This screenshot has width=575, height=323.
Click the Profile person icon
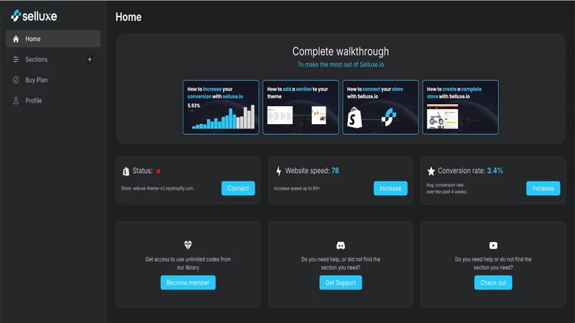16,100
